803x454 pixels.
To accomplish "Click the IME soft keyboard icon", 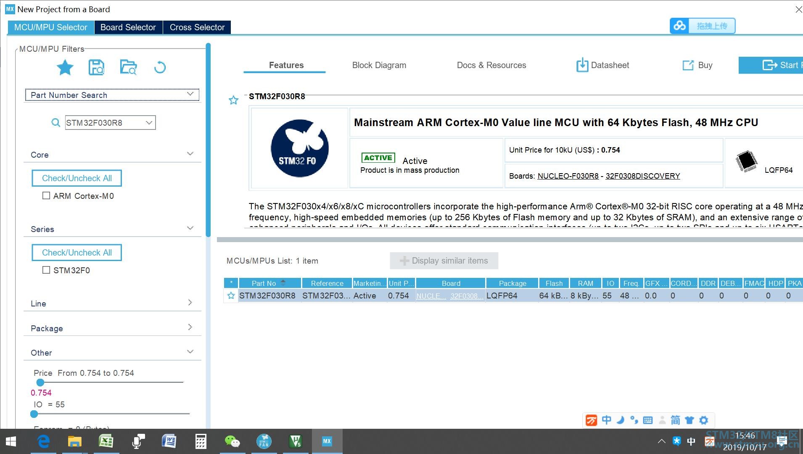I will (648, 420).
